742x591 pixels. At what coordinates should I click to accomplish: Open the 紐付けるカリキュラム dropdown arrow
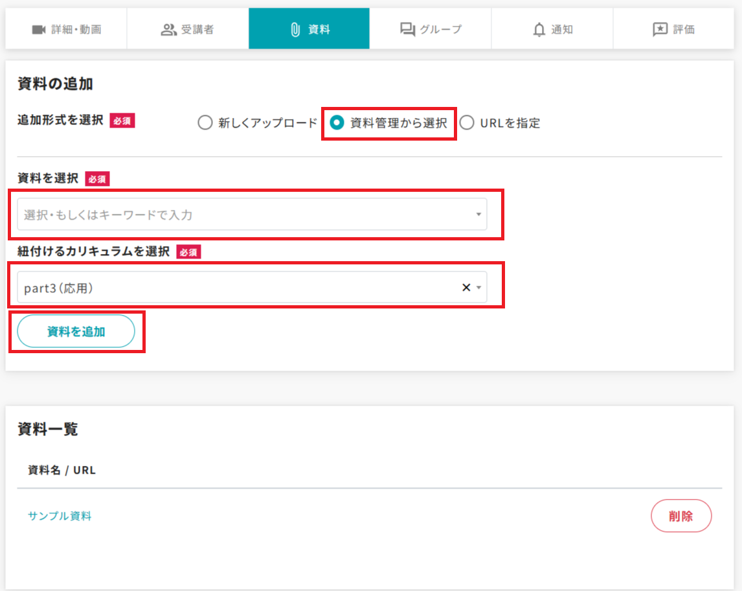click(x=478, y=288)
